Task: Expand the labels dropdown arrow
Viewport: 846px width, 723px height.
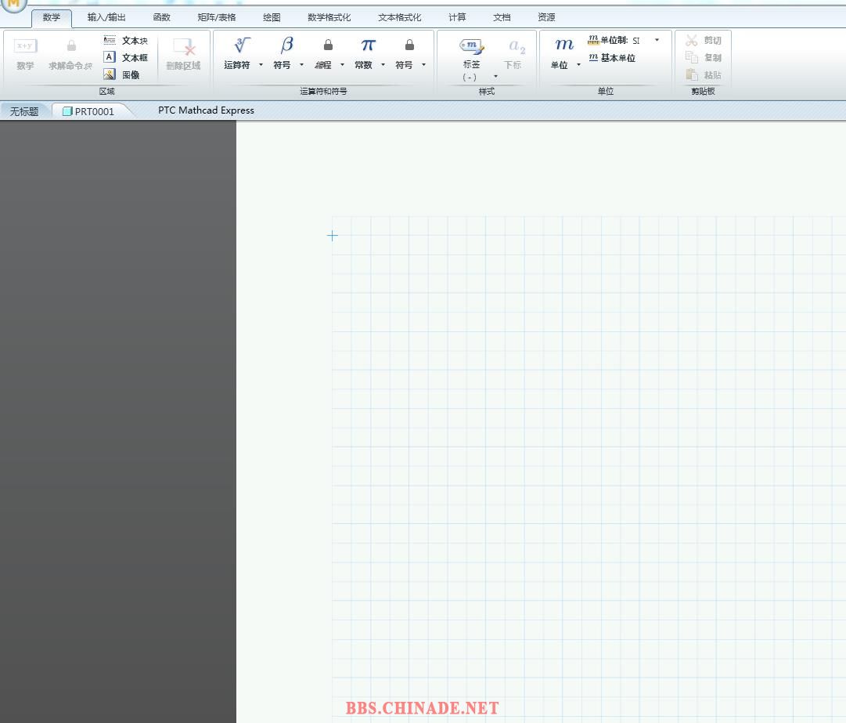Action: coord(496,76)
